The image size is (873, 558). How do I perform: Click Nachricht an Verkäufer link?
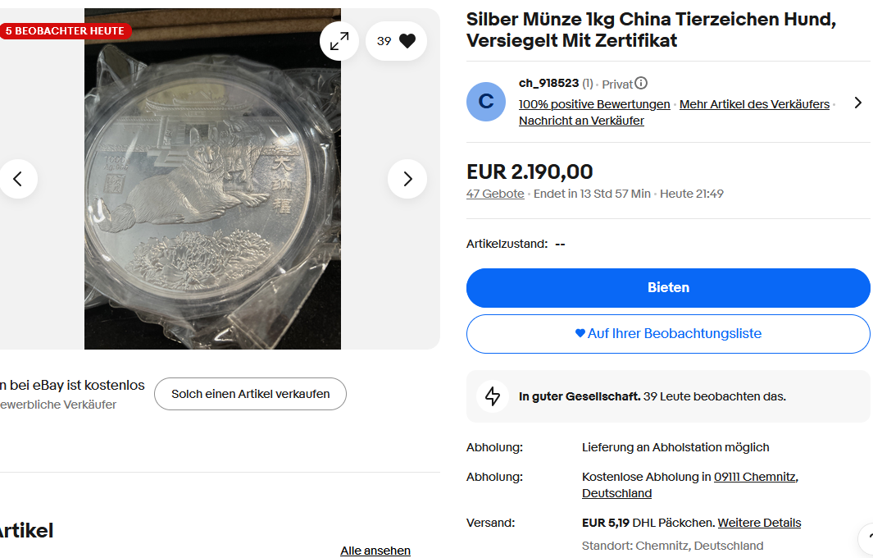pyautogui.click(x=581, y=121)
